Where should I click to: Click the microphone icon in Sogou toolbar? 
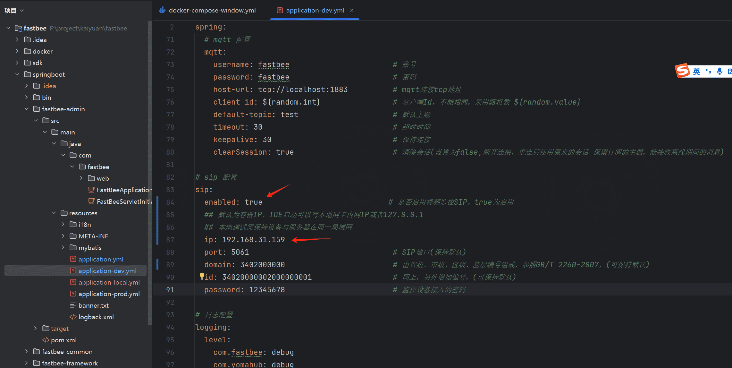719,71
